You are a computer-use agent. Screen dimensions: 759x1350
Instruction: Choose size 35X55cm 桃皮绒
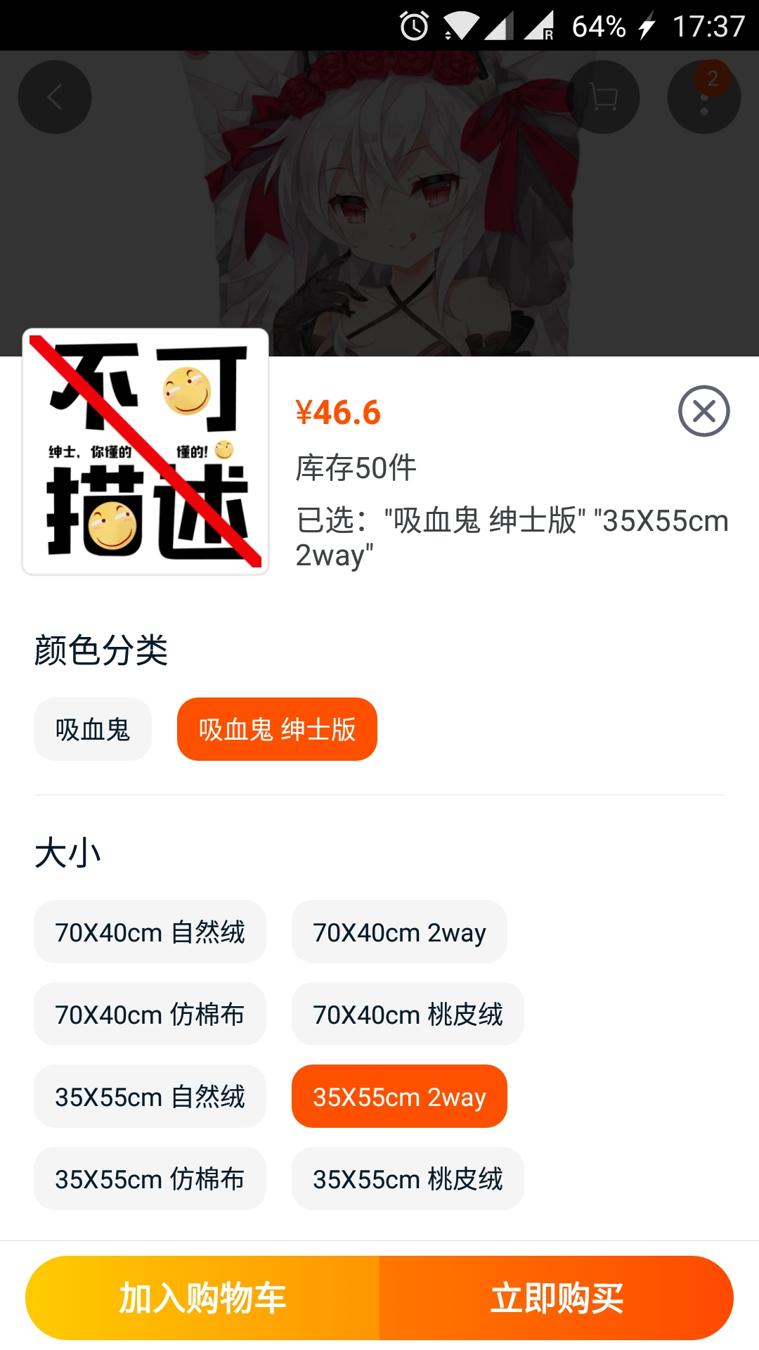(x=408, y=1178)
